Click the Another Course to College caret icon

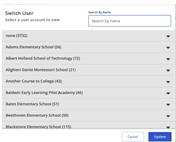point(168,82)
